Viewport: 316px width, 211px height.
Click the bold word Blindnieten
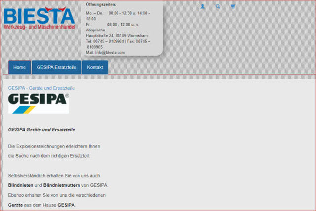[21, 185]
